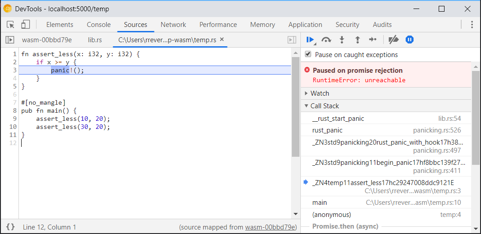The width and height of the screenshot is (481, 234).
Task: Uncheck Pause on caught exceptions
Action: [x=308, y=54]
